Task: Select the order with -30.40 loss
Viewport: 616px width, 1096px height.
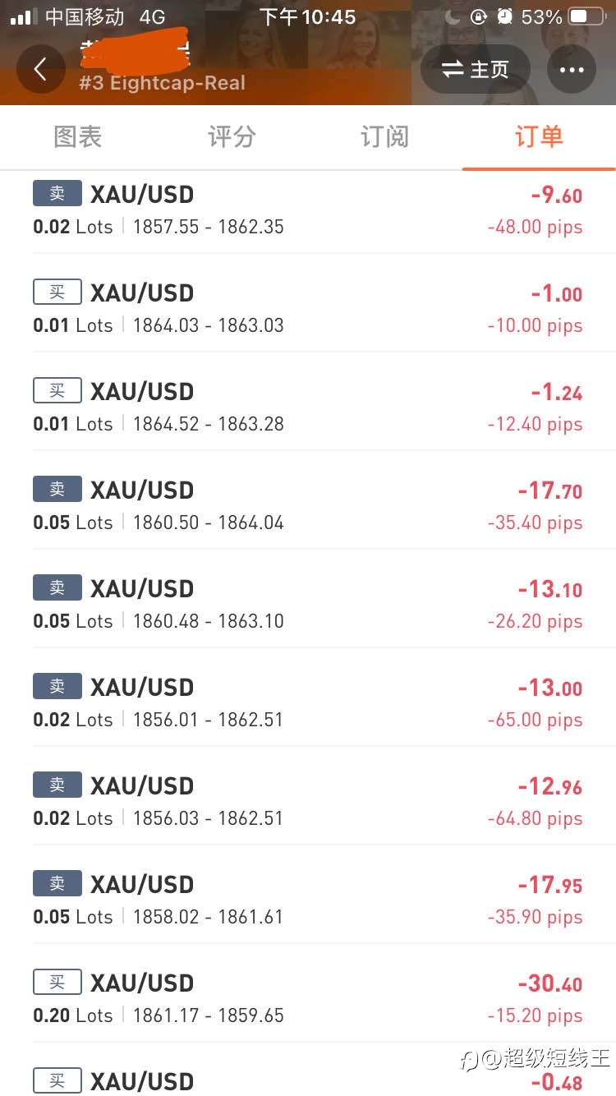Action: 308,992
